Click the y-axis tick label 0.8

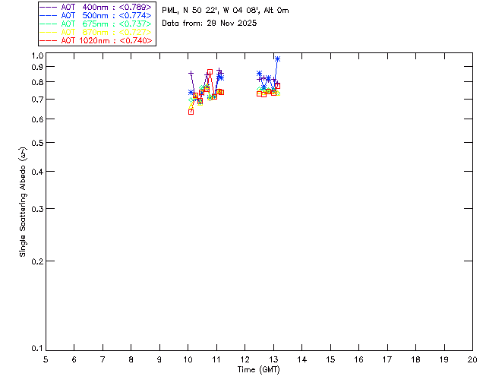point(37,83)
